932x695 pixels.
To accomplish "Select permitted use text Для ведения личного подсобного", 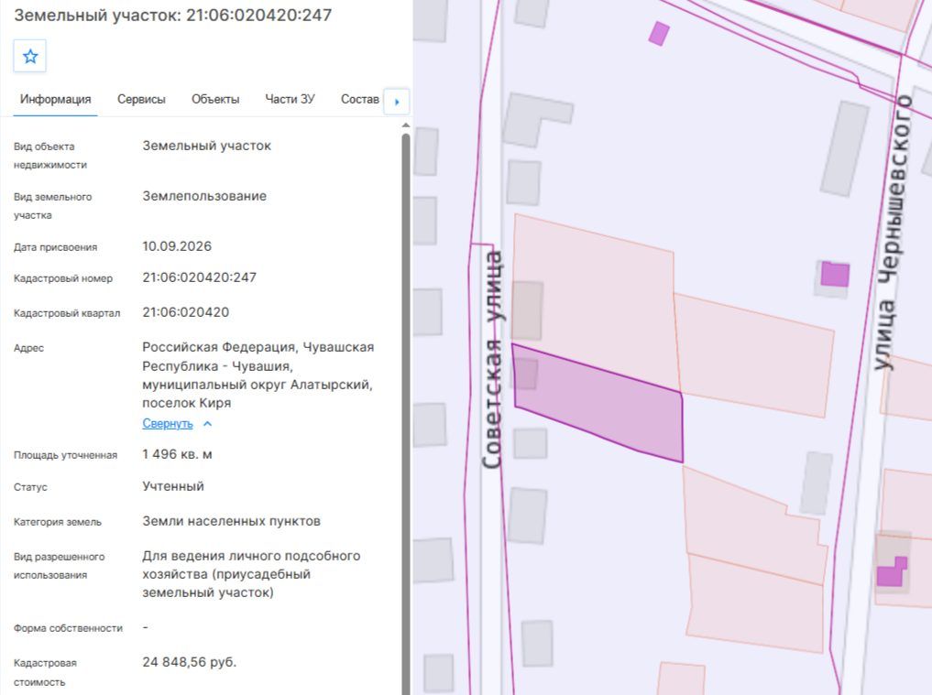I will pyautogui.click(x=251, y=574).
